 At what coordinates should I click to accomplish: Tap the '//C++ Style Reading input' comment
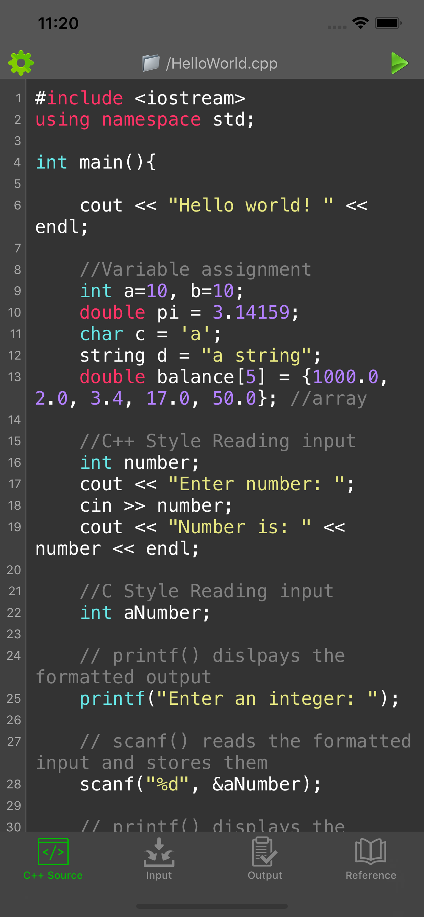click(x=218, y=441)
